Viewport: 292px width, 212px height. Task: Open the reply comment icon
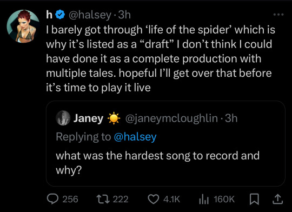(52, 199)
